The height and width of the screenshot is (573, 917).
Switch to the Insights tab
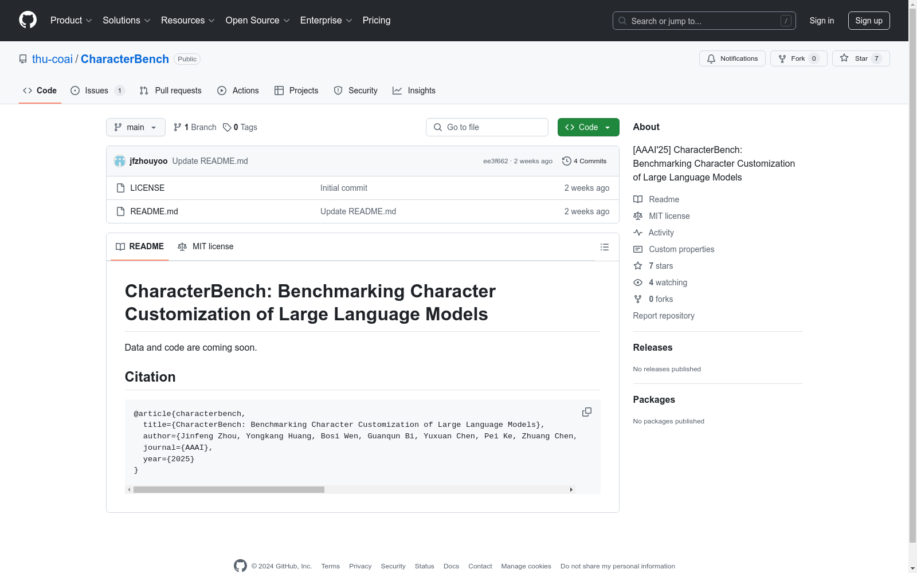(x=414, y=91)
